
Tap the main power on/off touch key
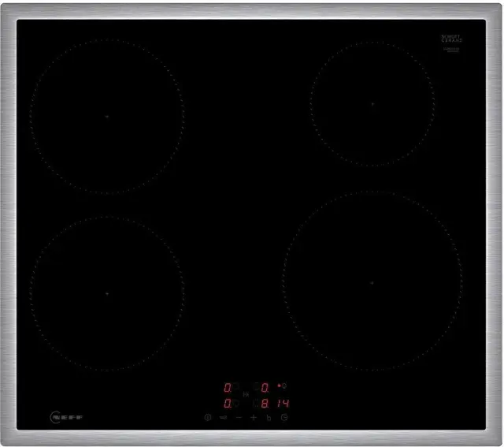208,417
